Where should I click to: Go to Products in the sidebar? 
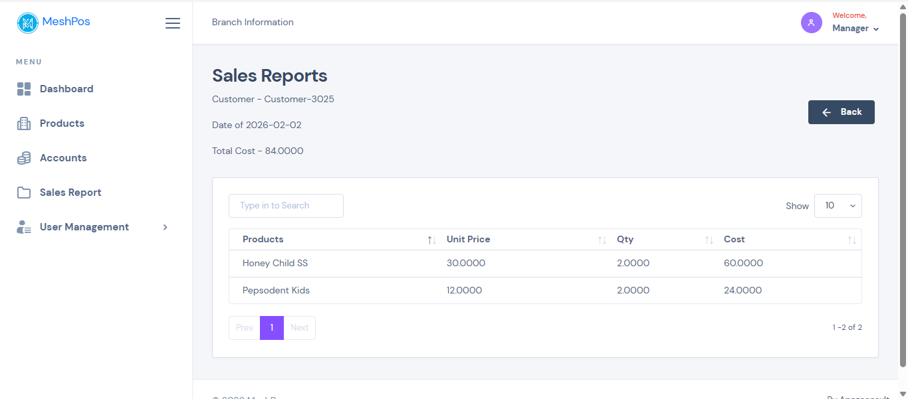coord(62,123)
